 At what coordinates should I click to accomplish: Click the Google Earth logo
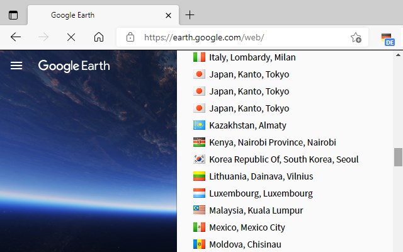point(74,66)
